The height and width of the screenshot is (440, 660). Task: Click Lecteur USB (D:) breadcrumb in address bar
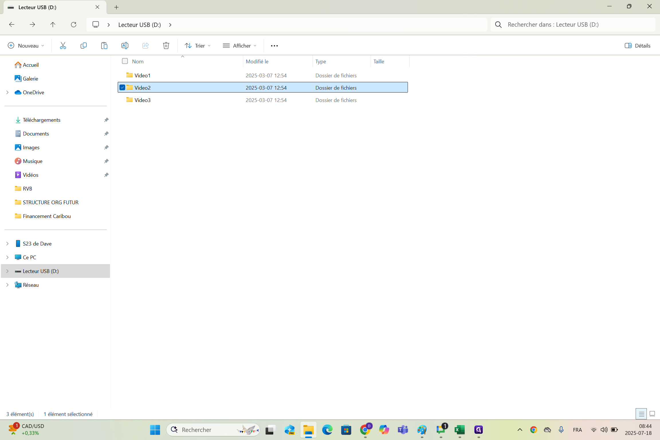coord(140,25)
